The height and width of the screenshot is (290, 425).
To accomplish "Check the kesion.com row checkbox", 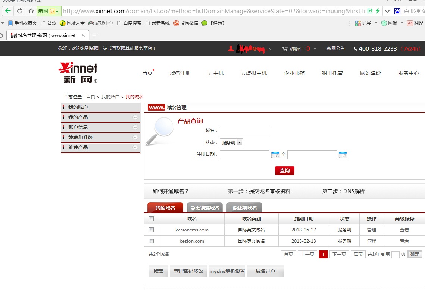I will 151,241.
